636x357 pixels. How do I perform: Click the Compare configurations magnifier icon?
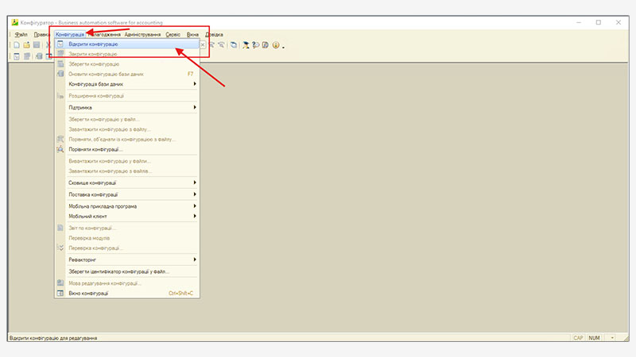pyautogui.click(x=60, y=148)
